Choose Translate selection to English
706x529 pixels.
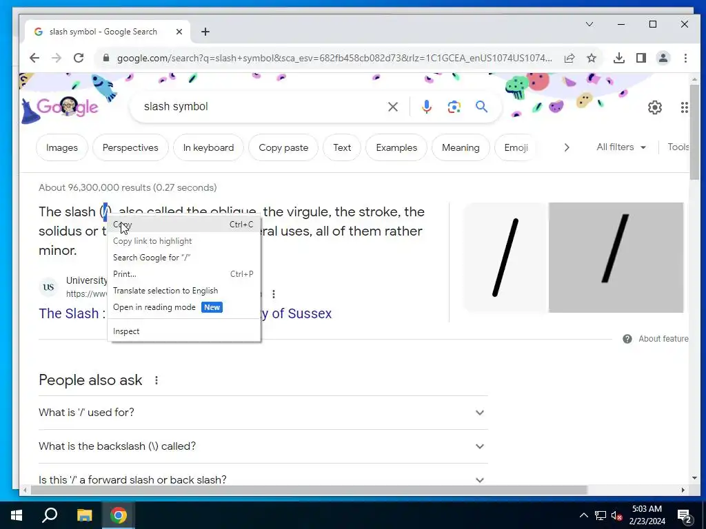point(183,291)
